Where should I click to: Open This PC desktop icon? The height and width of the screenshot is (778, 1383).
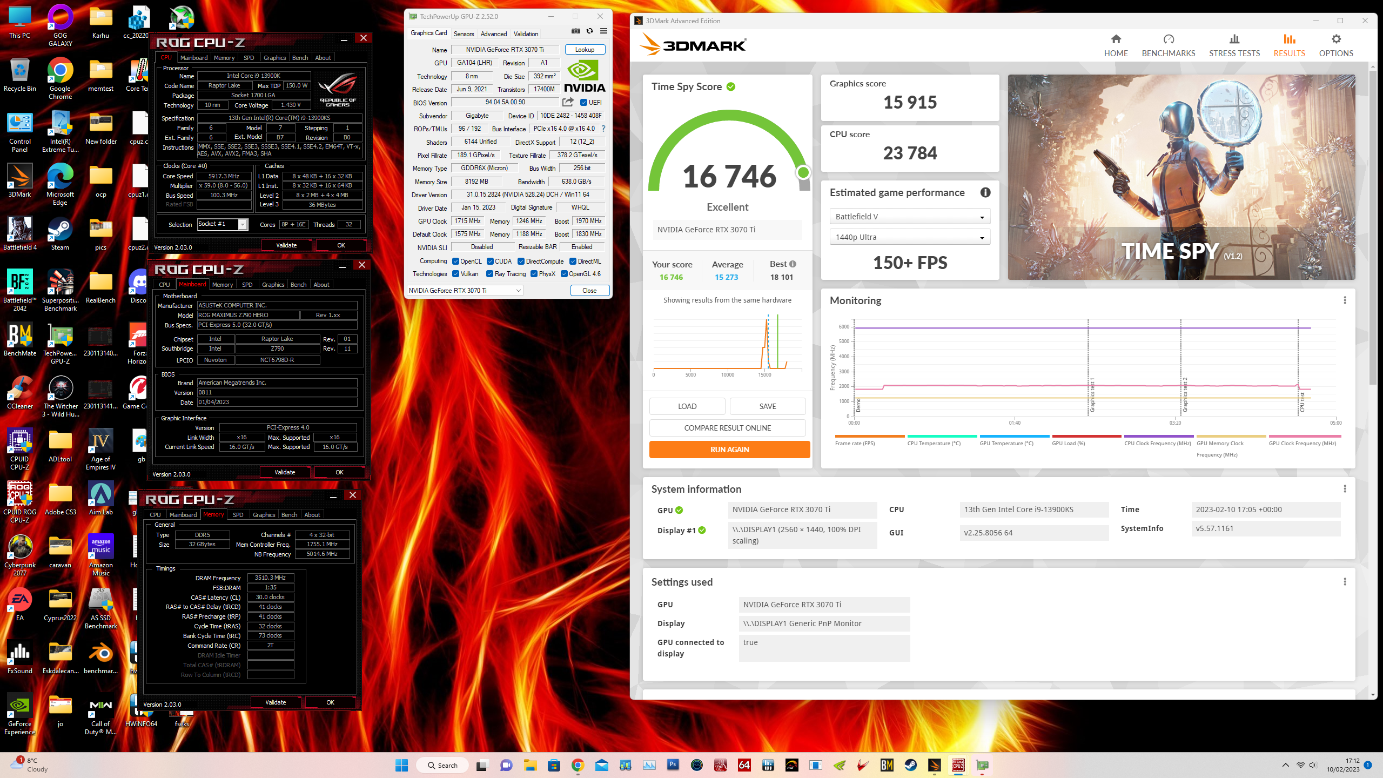tap(20, 23)
